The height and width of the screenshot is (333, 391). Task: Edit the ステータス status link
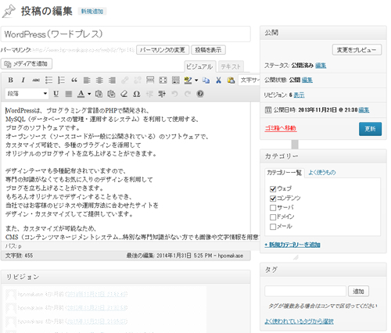[321, 66]
